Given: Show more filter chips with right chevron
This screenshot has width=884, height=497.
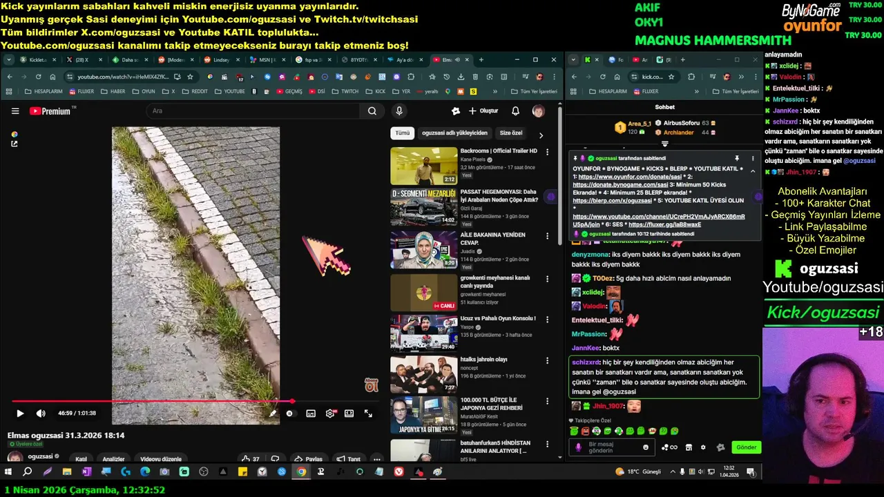Looking at the screenshot, I should click(541, 135).
